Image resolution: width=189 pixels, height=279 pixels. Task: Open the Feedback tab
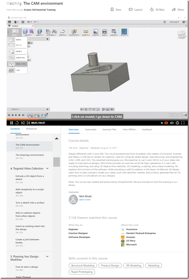click(x=147, y=130)
